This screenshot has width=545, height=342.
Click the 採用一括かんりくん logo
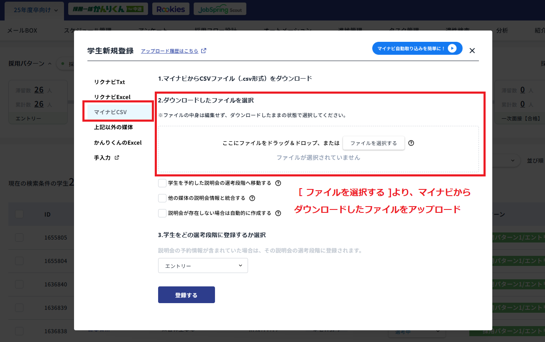(x=107, y=8)
